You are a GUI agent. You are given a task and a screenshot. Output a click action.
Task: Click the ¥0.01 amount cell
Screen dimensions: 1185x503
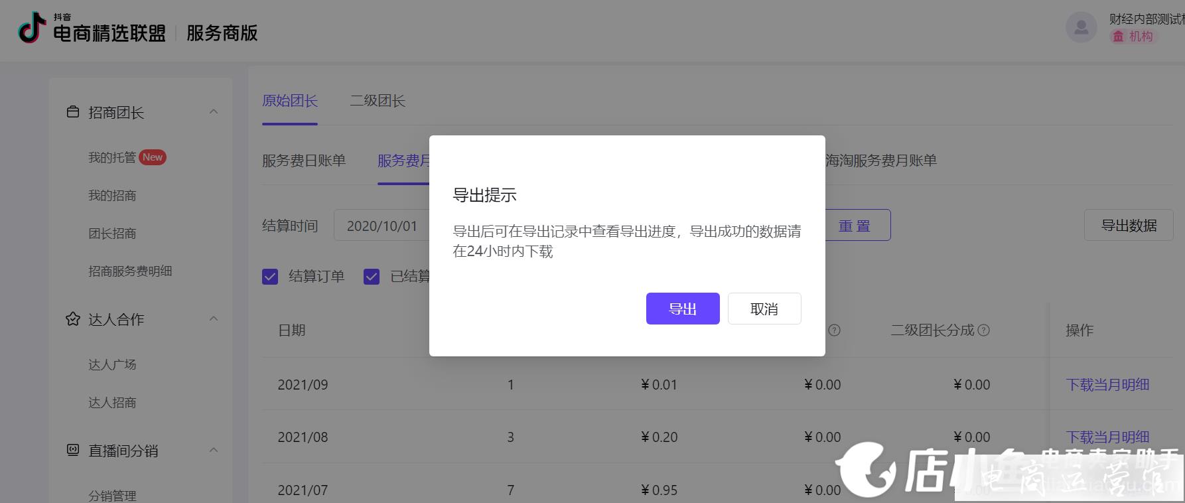(659, 385)
